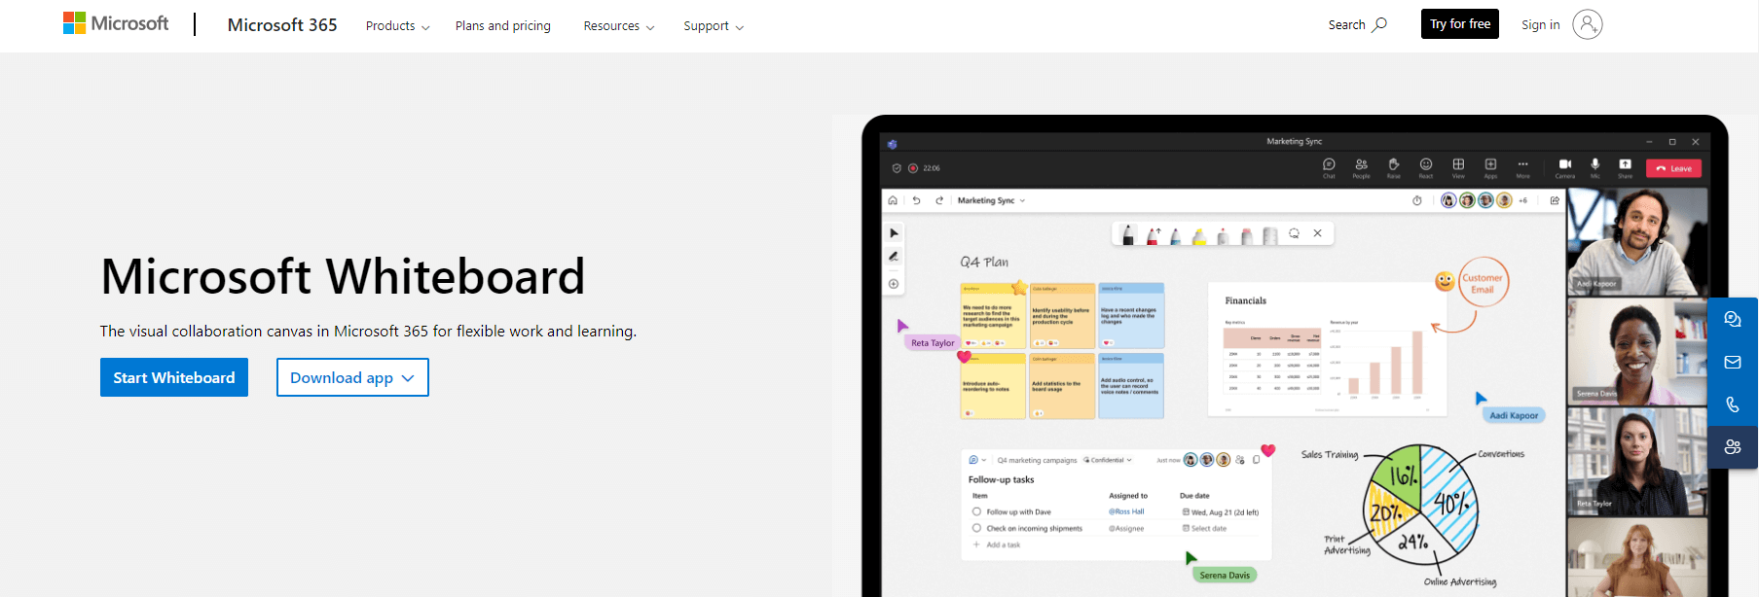Open Plans and pricing
The width and height of the screenshot is (1759, 597).
503,26
